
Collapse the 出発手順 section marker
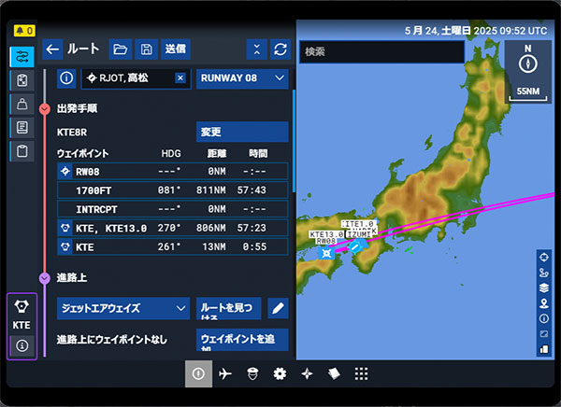pos(45,108)
